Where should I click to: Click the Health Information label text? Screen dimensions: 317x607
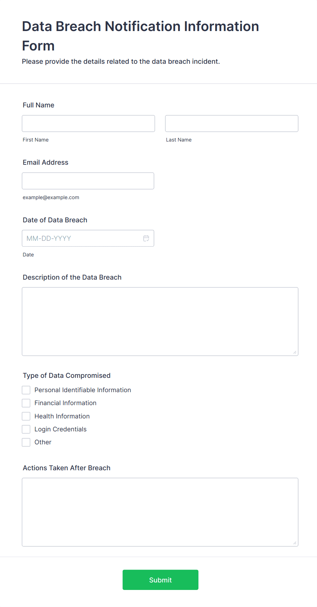pos(62,416)
